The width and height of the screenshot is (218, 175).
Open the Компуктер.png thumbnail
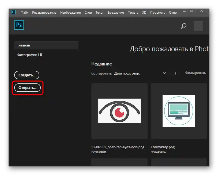(x=179, y=111)
